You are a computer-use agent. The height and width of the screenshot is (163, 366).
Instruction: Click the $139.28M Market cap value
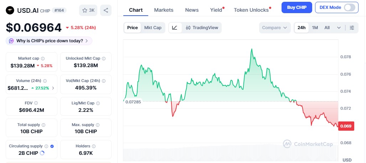pos(23,66)
